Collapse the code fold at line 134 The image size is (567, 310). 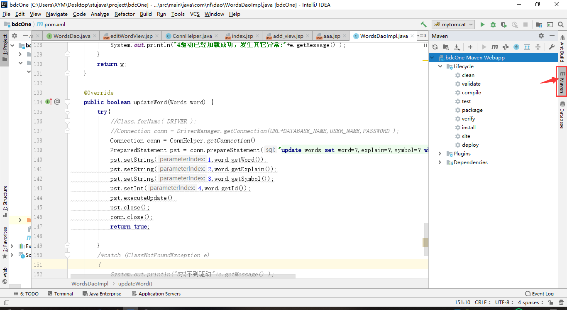click(67, 102)
